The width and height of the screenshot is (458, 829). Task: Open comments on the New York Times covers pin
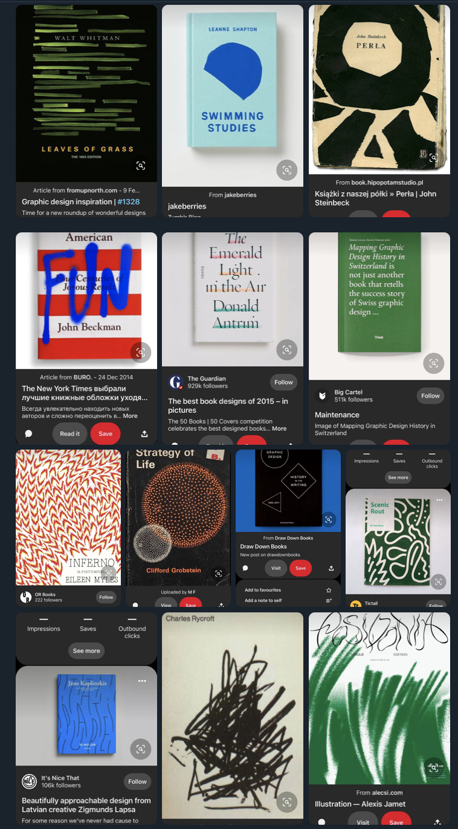(28, 434)
